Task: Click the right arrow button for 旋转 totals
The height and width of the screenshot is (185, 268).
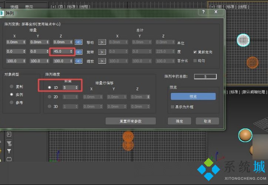Action: [x=102, y=52]
